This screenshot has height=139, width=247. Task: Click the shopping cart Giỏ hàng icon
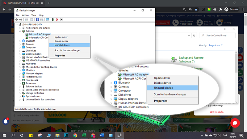point(220,23)
